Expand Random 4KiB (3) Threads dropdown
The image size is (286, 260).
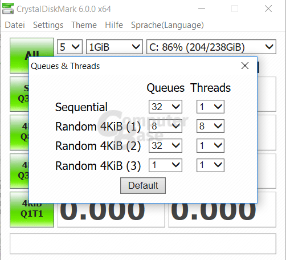[x=210, y=165]
